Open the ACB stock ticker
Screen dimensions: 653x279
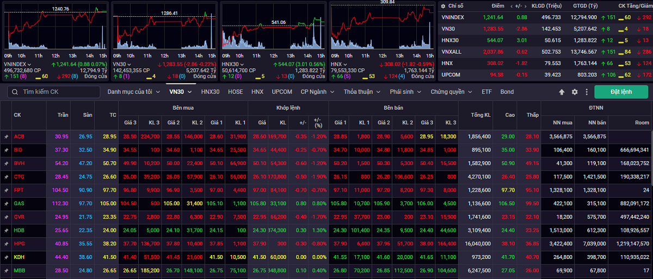[19, 136]
